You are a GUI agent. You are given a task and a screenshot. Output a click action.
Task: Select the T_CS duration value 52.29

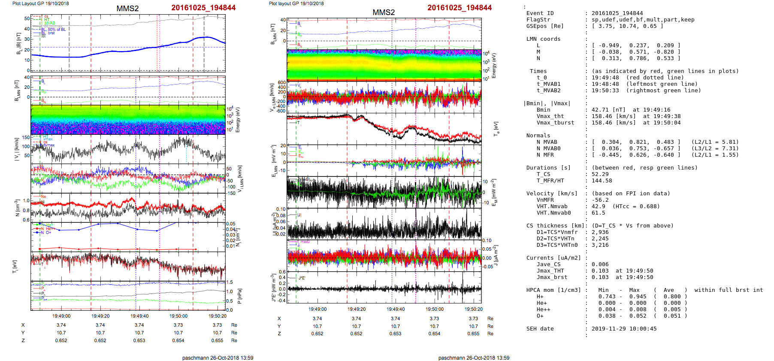point(600,174)
